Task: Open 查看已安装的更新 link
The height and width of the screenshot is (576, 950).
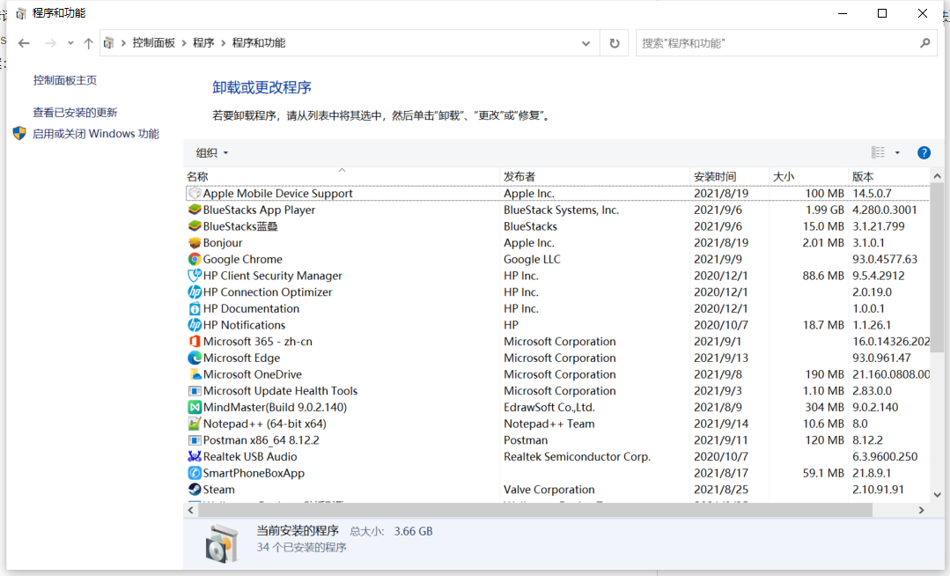Action: (75, 112)
